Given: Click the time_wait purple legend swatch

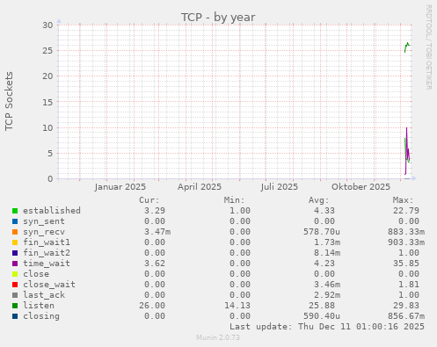Looking at the screenshot, I should click(x=15, y=264).
